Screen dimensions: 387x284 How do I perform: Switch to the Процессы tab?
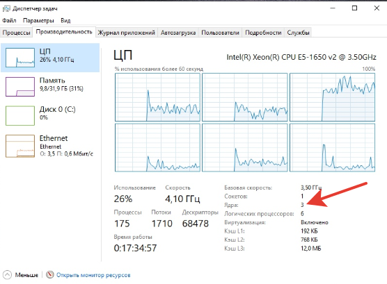[x=16, y=33]
